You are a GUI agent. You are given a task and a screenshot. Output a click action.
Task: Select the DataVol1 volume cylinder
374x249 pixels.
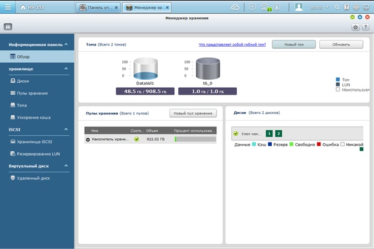[x=145, y=68]
